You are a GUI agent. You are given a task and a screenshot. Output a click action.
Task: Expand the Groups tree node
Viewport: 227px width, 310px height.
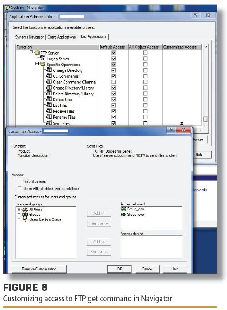click(x=19, y=215)
